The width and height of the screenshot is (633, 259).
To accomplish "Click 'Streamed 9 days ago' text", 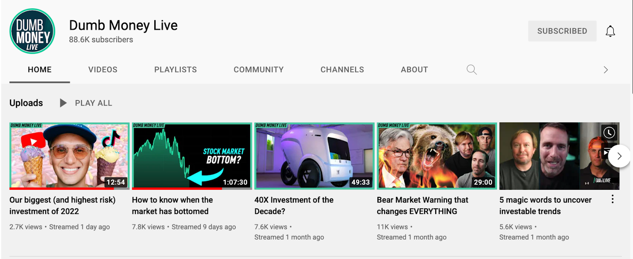I will (x=204, y=227).
